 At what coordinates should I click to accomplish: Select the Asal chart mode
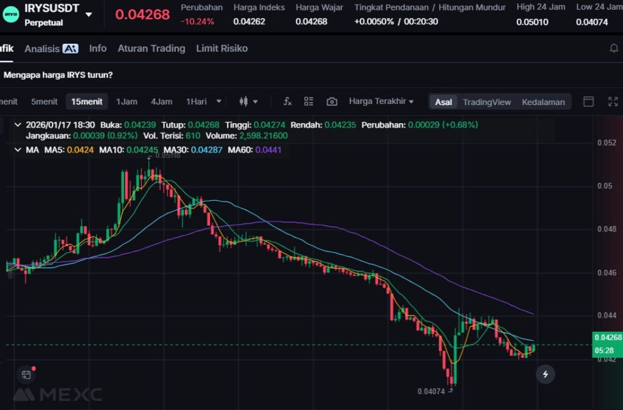point(444,102)
